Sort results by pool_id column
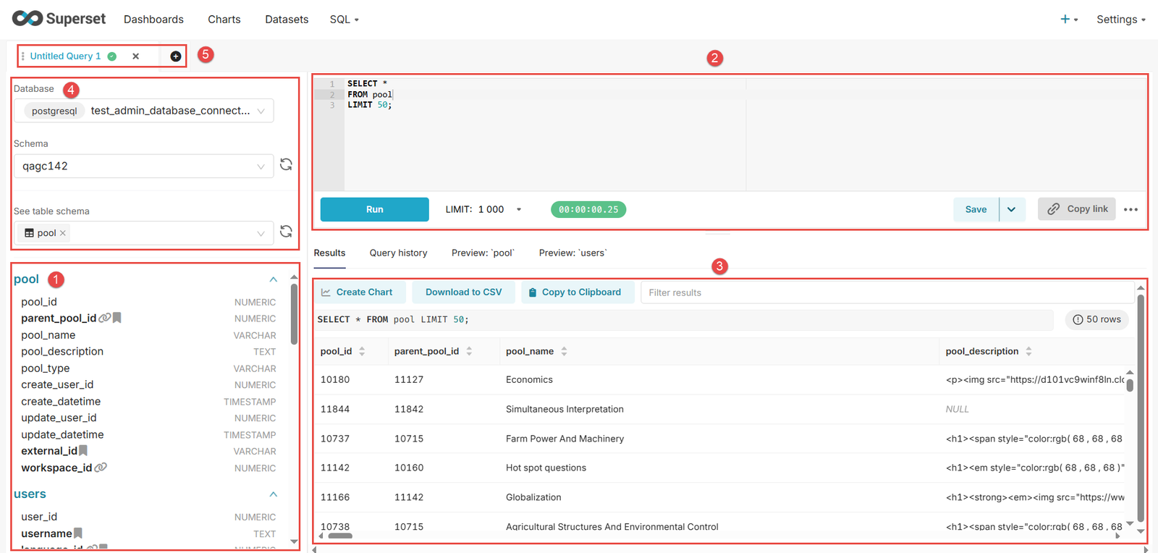Viewport: 1158px width, 553px height. click(x=362, y=352)
